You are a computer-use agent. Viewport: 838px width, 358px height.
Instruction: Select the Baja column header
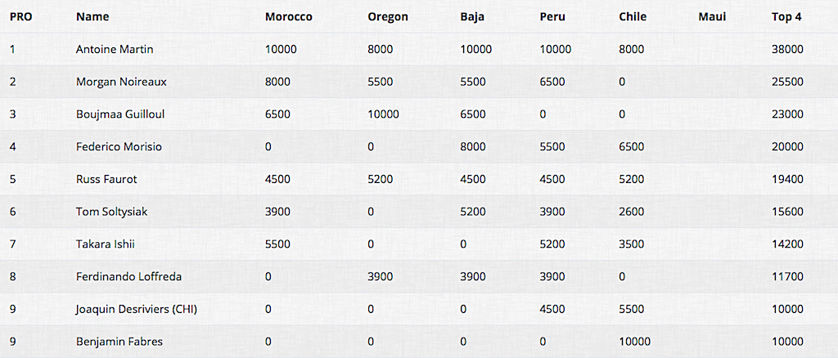point(472,17)
